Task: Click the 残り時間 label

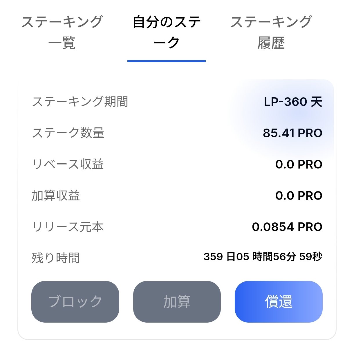Action: click(56, 258)
